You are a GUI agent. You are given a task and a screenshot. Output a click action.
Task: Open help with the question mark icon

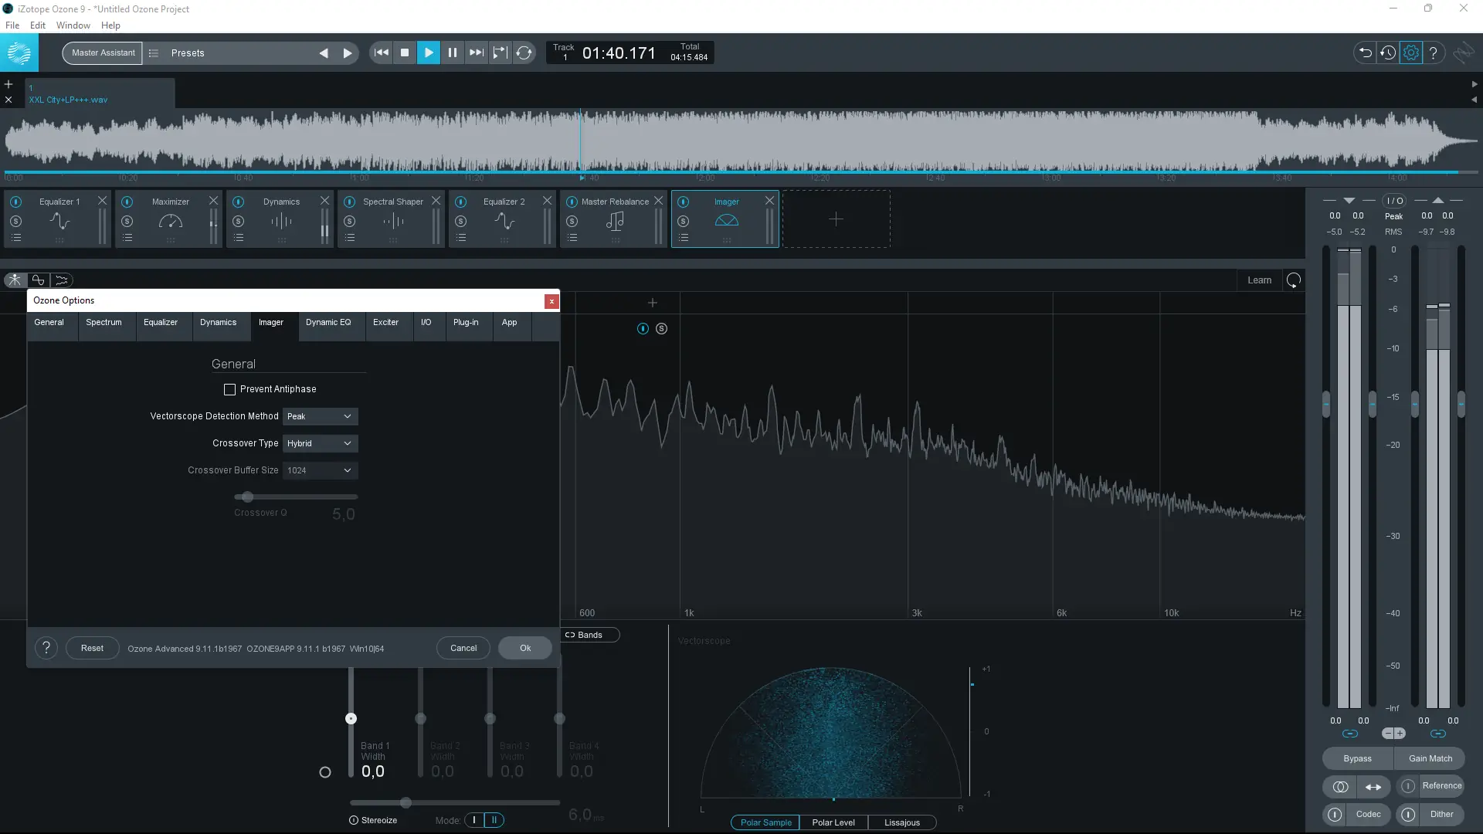pyautogui.click(x=1434, y=53)
